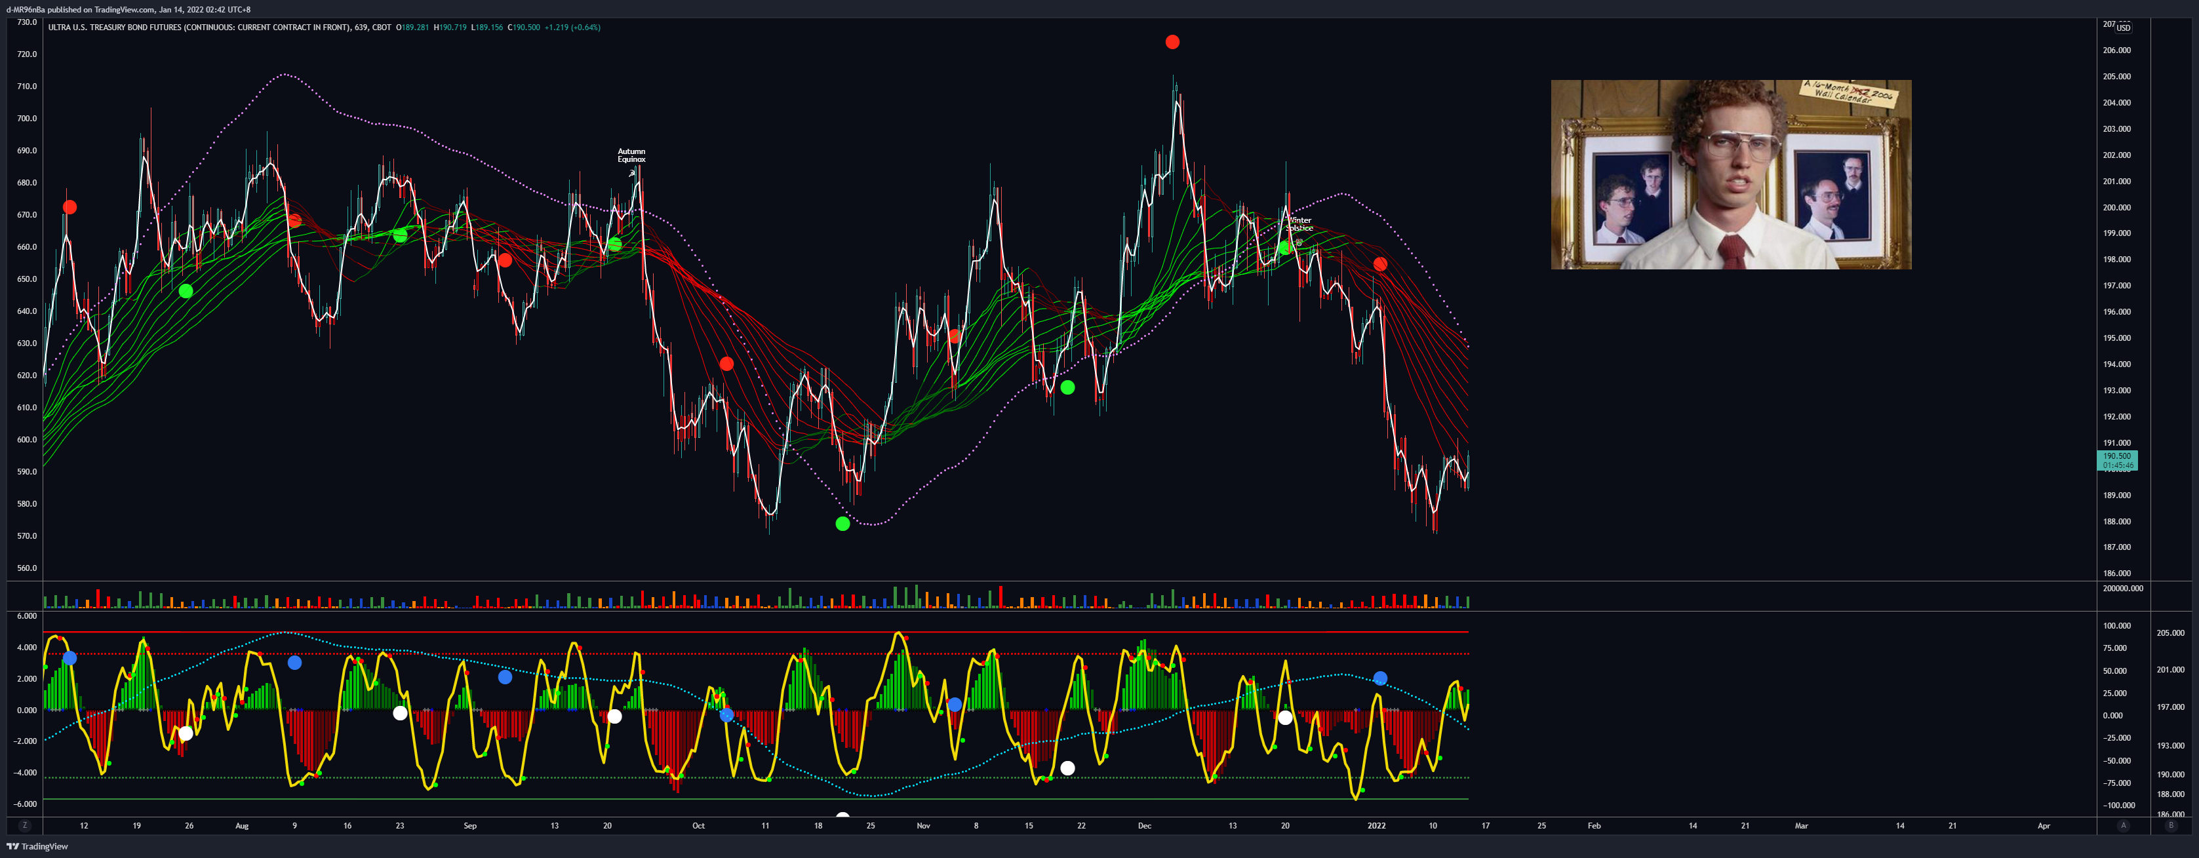Screen dimensions: 2199x858
Task: Click the Aug label on time axis
Action: 241,826
